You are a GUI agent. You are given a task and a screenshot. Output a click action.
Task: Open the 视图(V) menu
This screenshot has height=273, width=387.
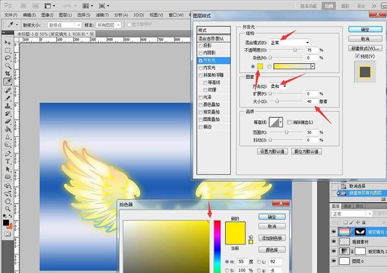point(157,15)
